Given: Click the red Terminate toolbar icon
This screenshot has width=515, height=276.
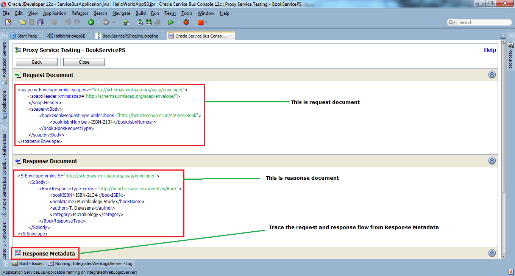Looking at the screenshot, I should [x=201, y=22].
